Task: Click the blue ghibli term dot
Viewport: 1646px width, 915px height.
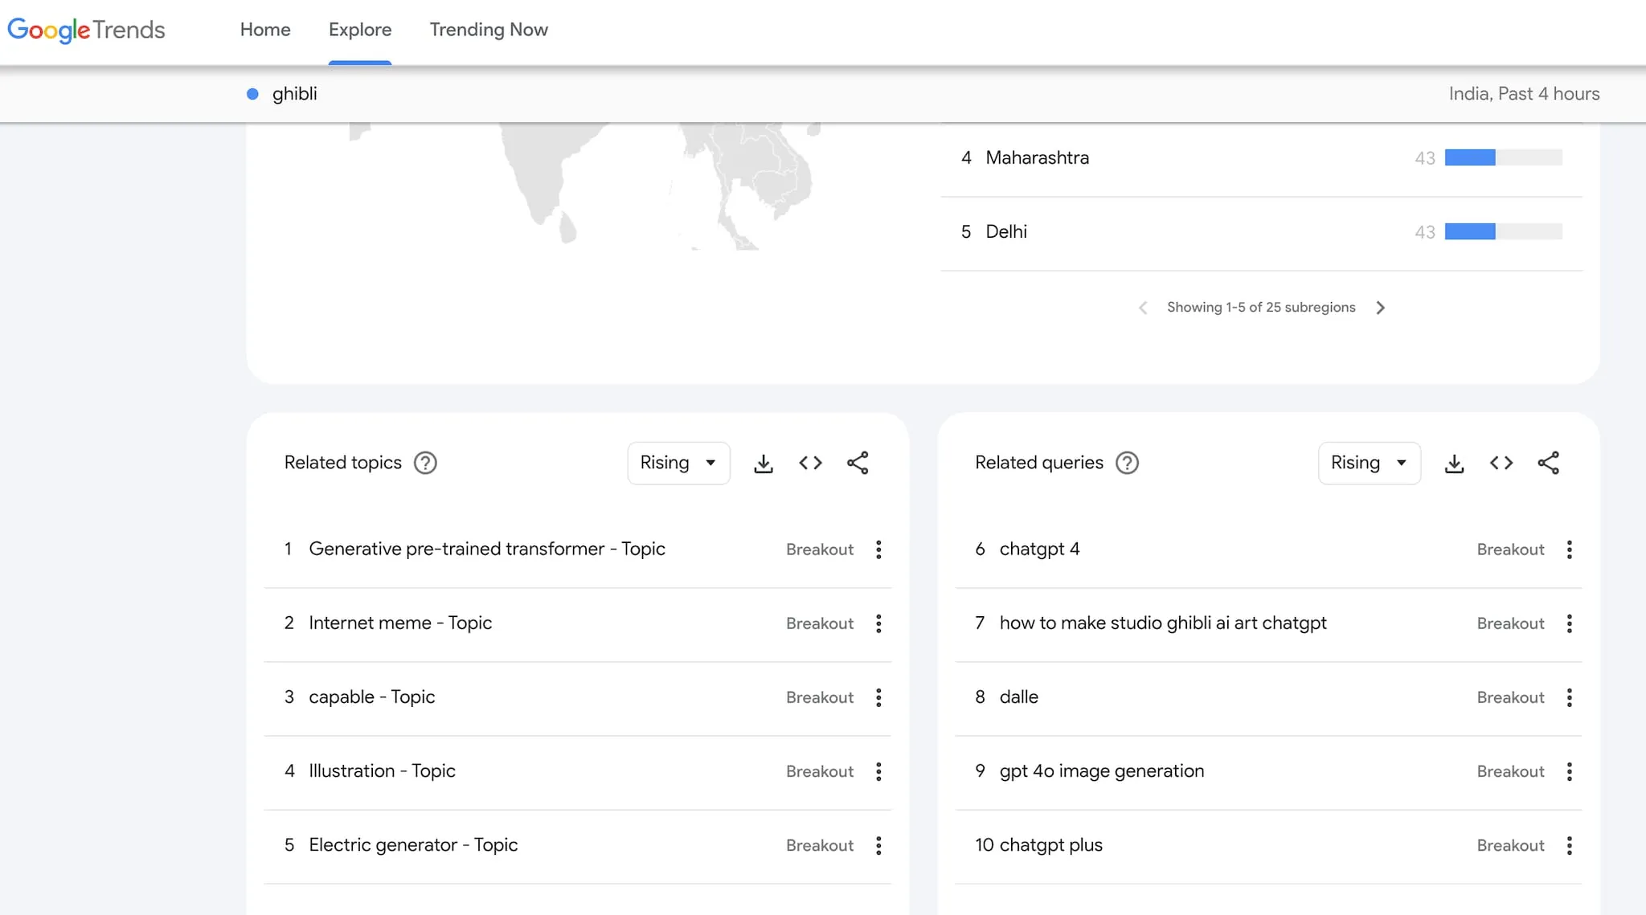Action: tap(252, 94)
